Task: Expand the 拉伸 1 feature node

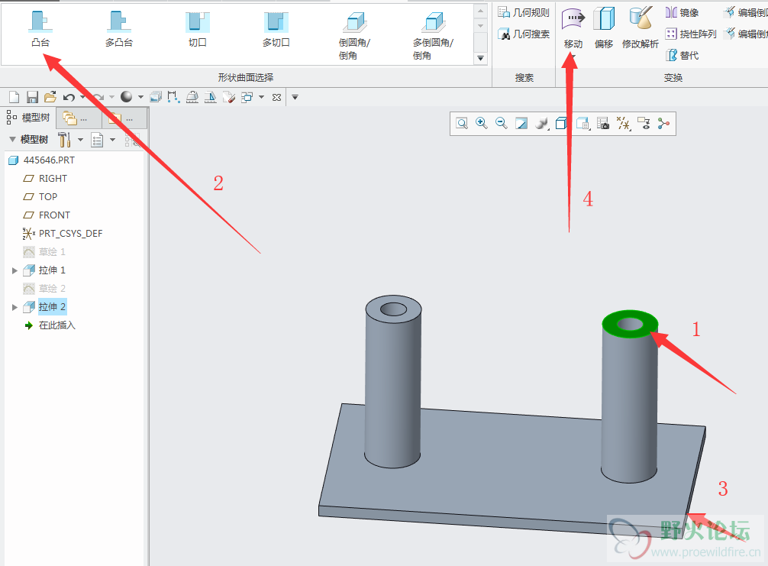Action: pyautogui.click(x=15, y=270)
